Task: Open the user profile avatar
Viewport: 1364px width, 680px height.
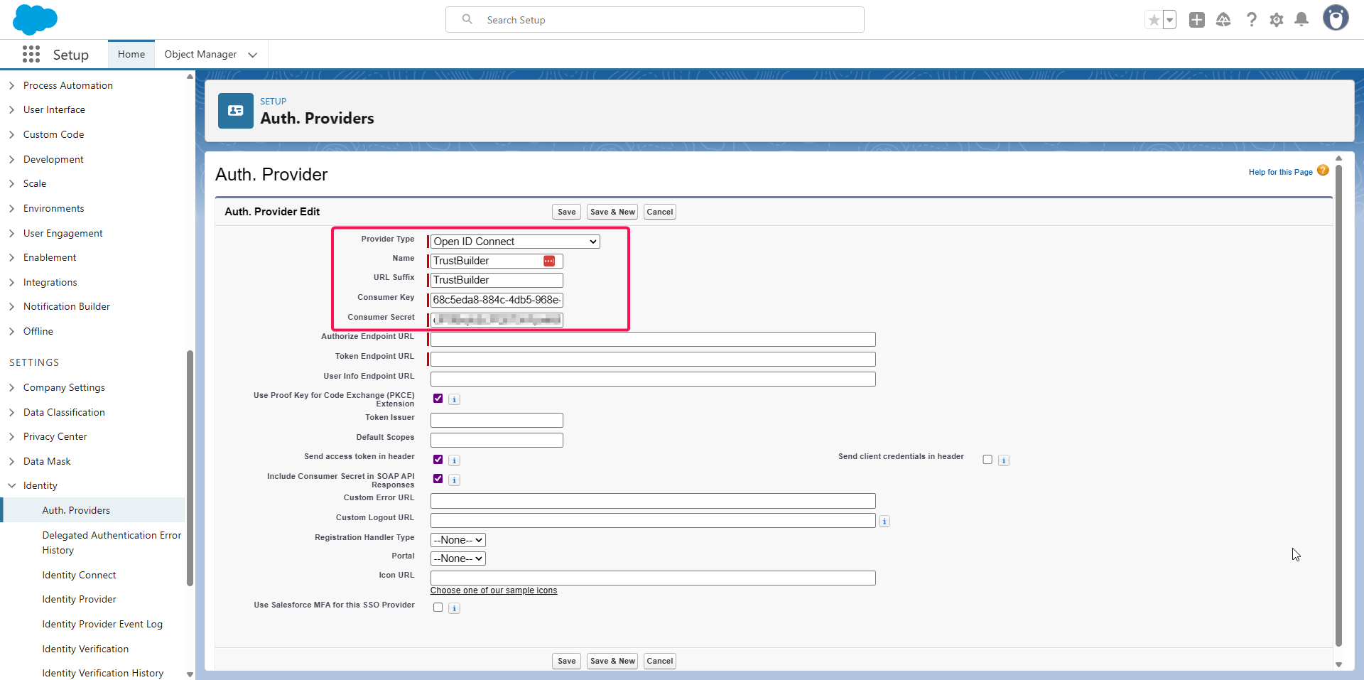Action: point(1335,18)
